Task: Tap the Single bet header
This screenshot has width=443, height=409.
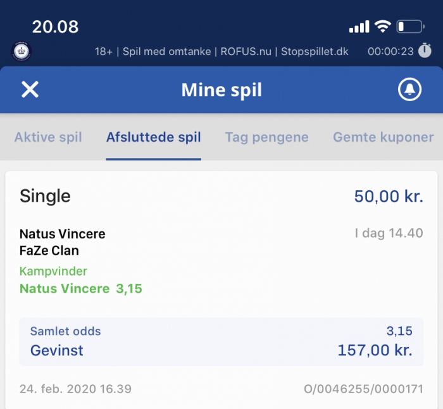Action: (x=45, y=196)
